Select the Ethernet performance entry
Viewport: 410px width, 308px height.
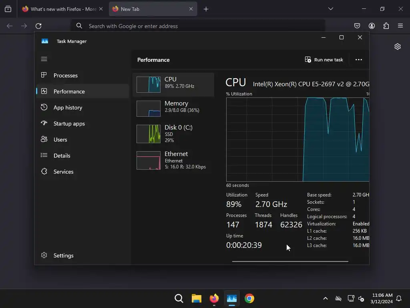click(x=173, y=160)
